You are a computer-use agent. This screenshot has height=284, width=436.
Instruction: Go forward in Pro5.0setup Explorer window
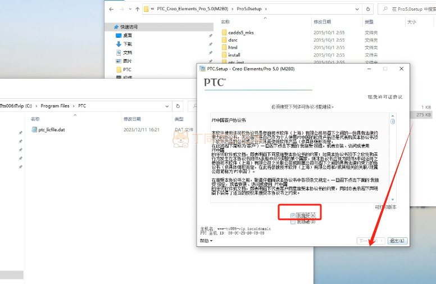(x=122, y=9)
